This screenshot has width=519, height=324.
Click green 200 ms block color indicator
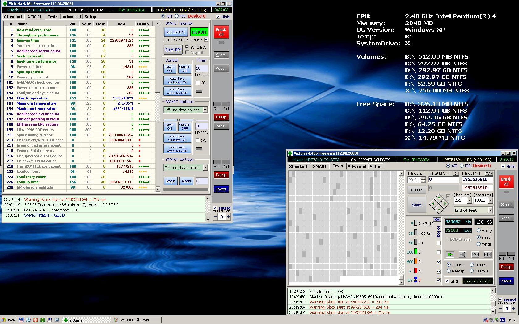(416, 252)
